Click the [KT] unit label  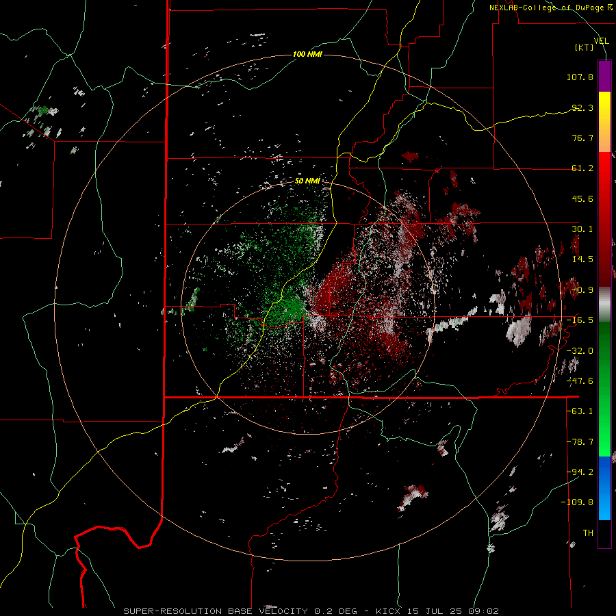585,47
